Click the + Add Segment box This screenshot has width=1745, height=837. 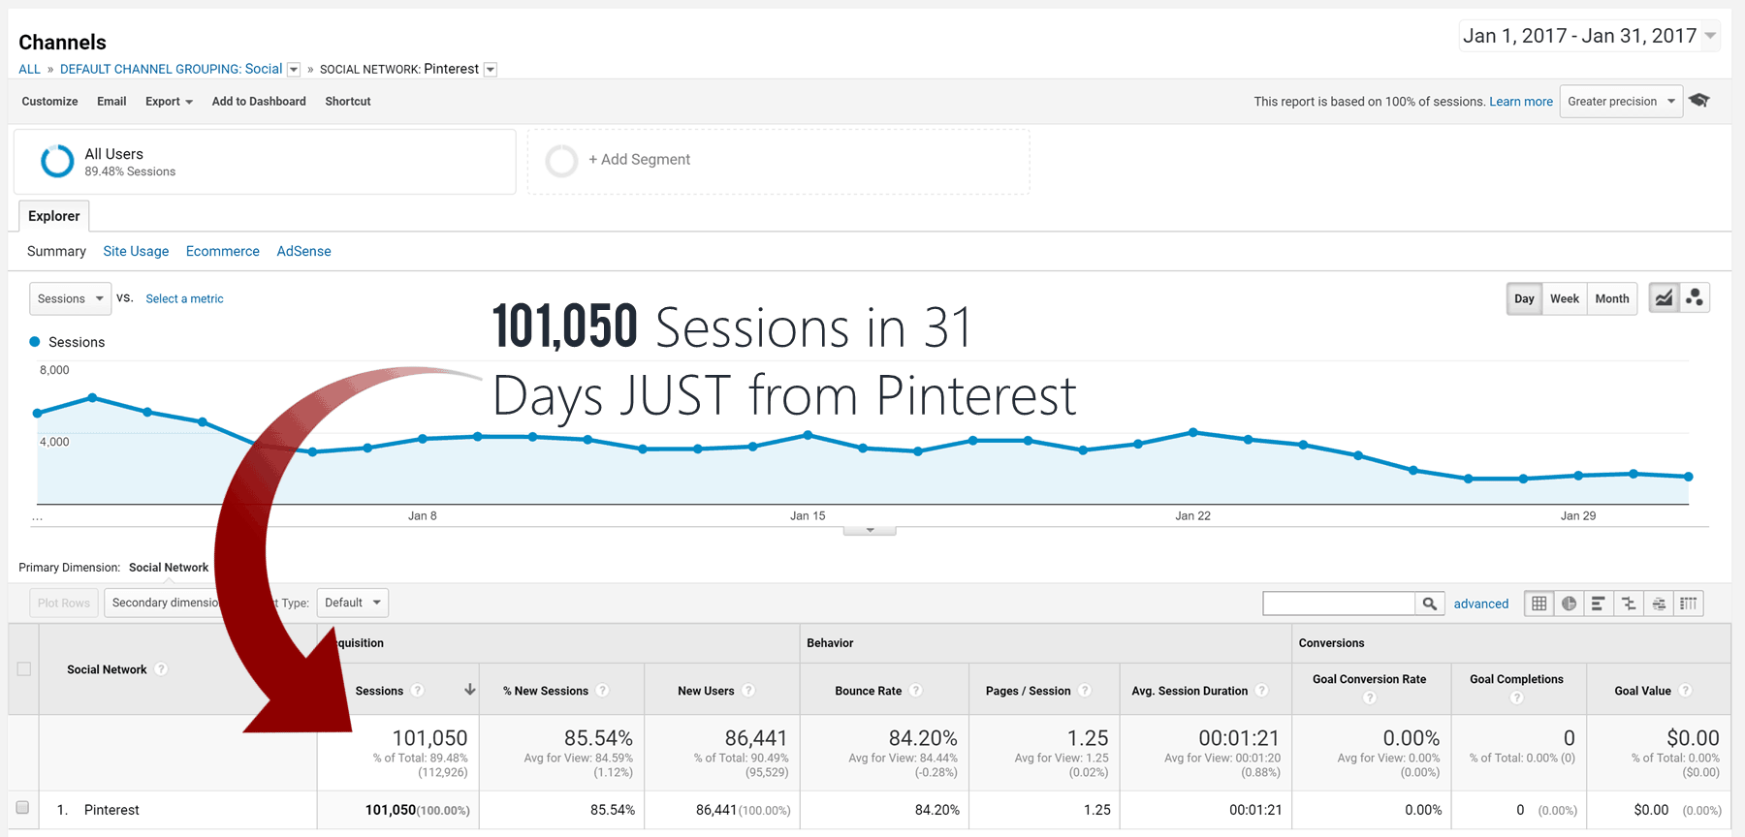778,161
